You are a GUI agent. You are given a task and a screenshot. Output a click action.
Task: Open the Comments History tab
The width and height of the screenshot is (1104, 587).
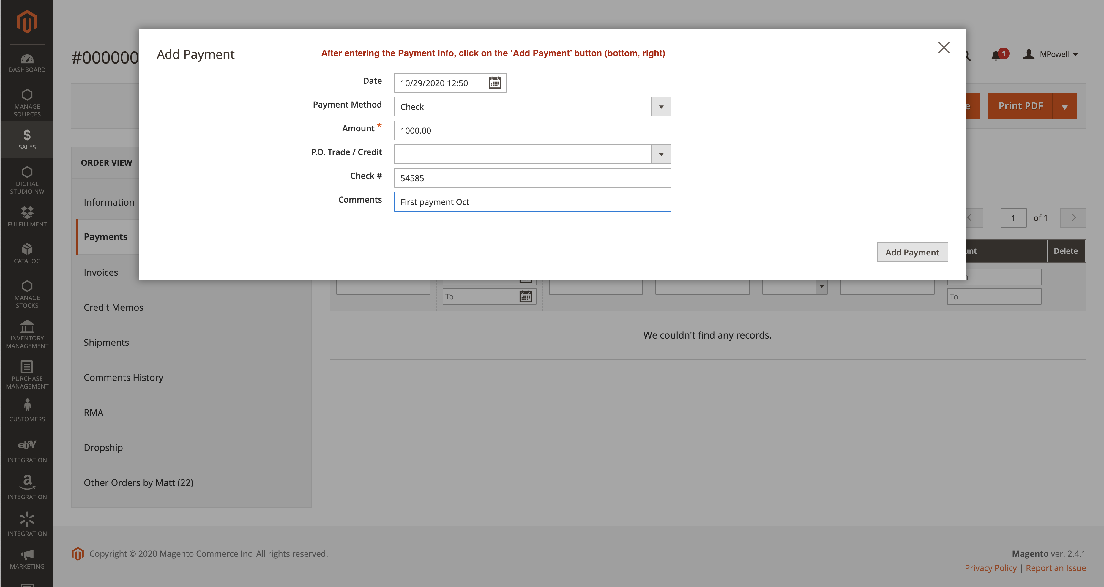click(123, 378)
